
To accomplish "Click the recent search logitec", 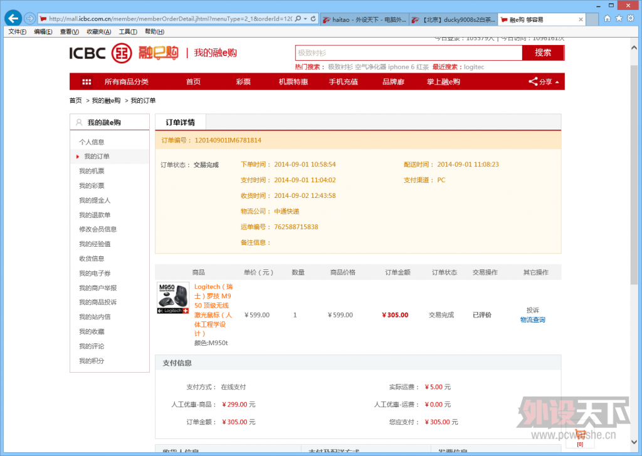I will coord(474,67).
